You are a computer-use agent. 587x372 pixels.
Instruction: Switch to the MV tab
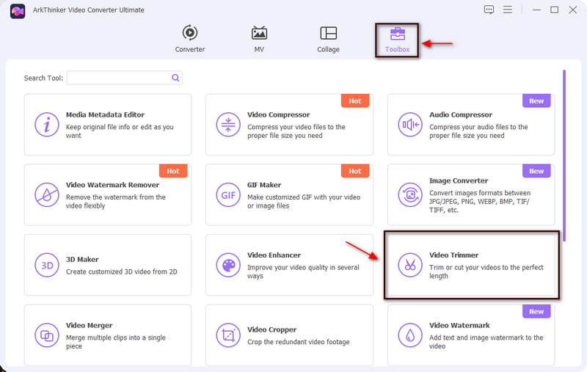click(x=259, y=39)
